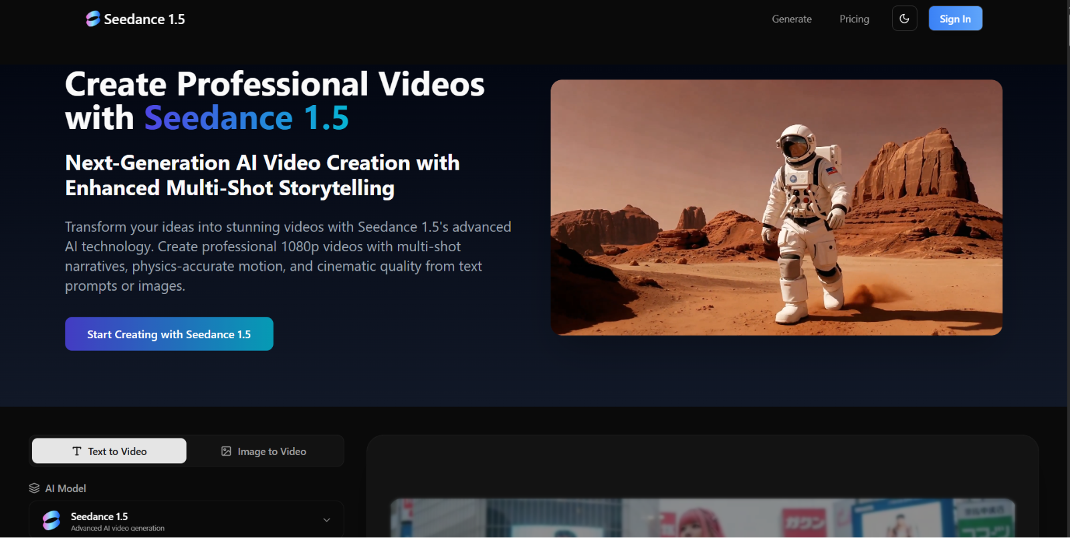
Task: Go to Pricing in the top navigation
Action: (x=854, y=19)
